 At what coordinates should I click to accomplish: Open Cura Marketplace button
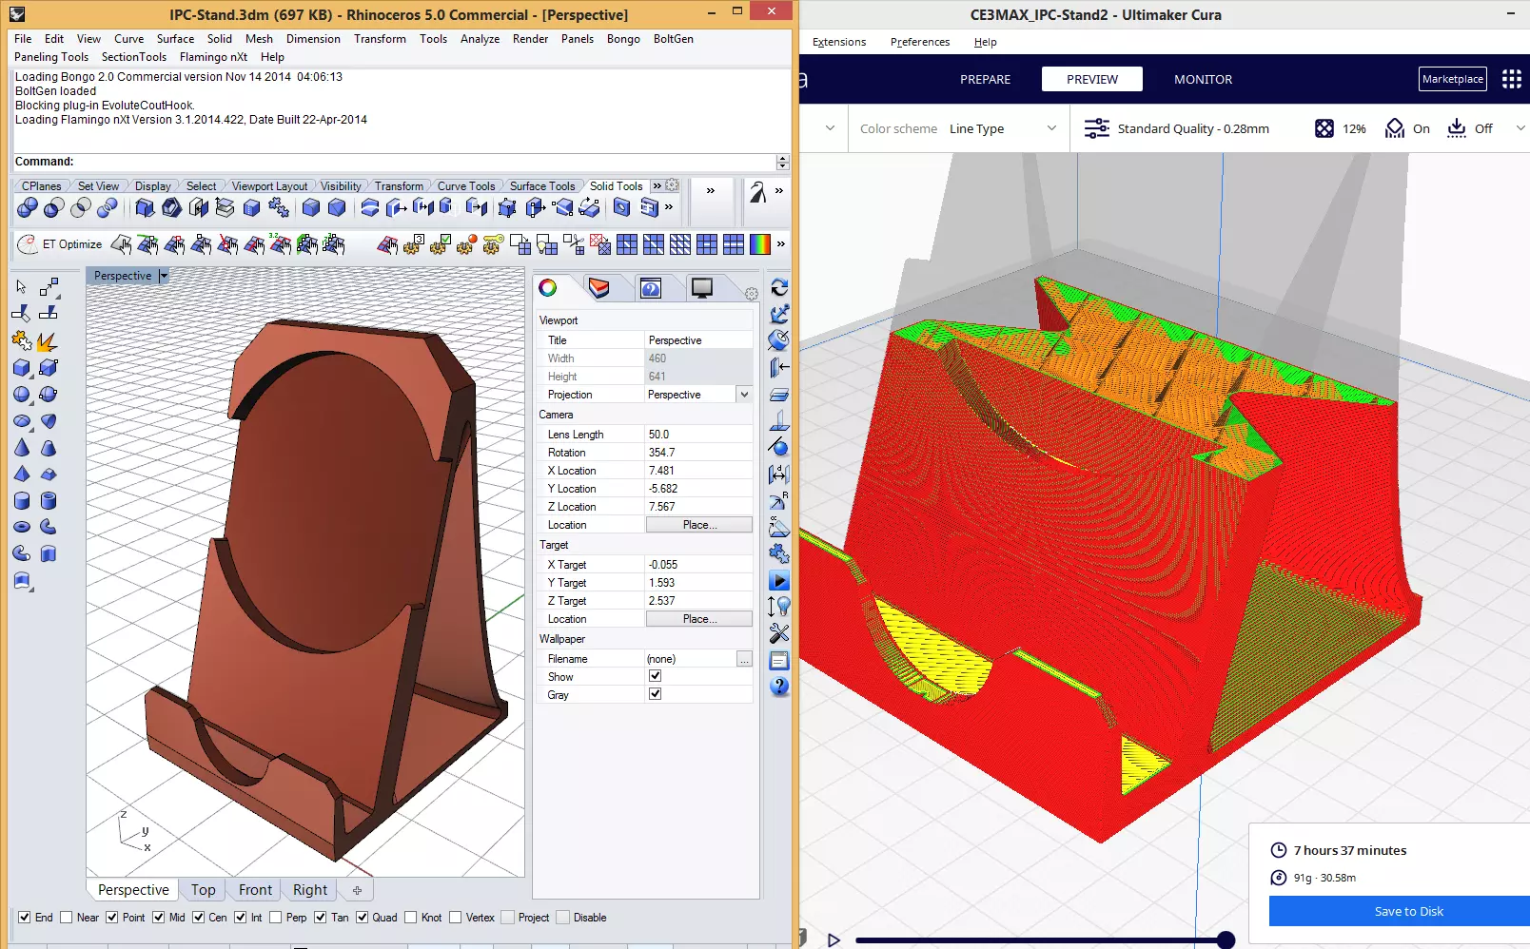[1453, 79]
